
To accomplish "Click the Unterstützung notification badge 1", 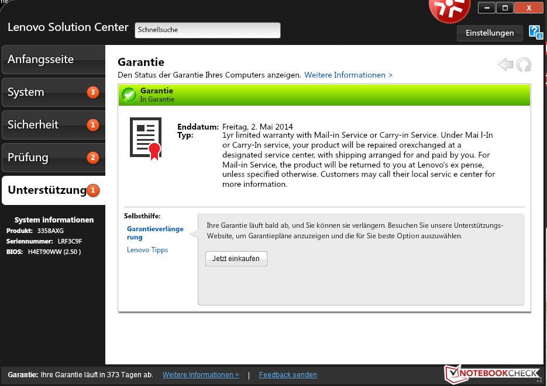I will [93, 190].
